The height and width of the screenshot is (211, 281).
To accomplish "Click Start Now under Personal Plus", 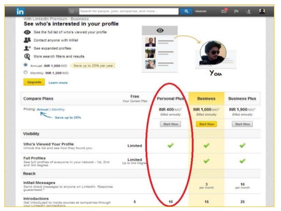I will coord(170,124).
